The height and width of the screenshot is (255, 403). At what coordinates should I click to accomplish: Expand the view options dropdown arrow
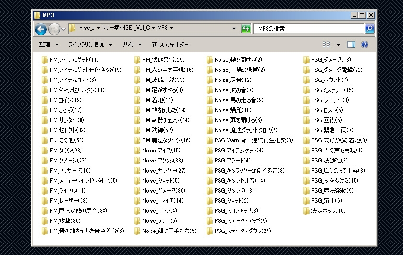point(338,45)
